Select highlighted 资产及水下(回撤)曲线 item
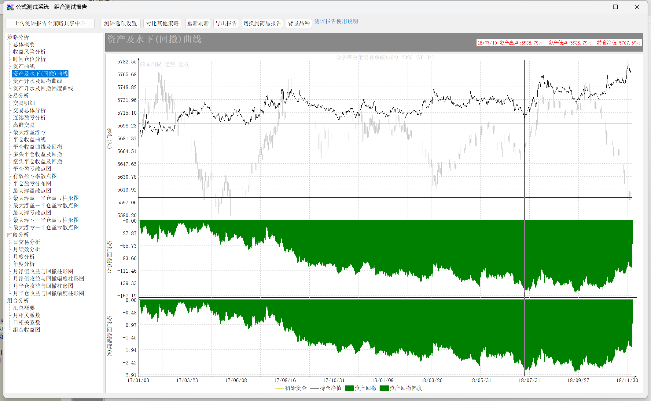The image size is (651, 401). 40,73
